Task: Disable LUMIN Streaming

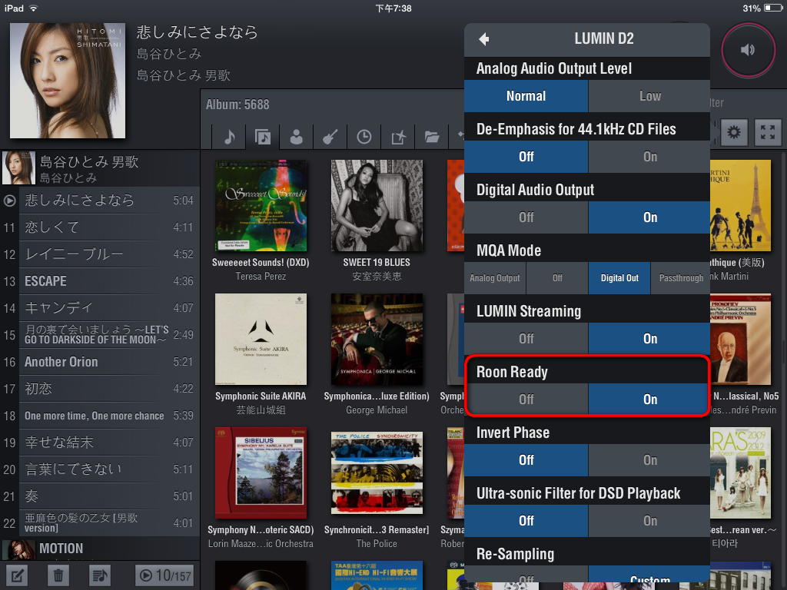Action: 526,339
